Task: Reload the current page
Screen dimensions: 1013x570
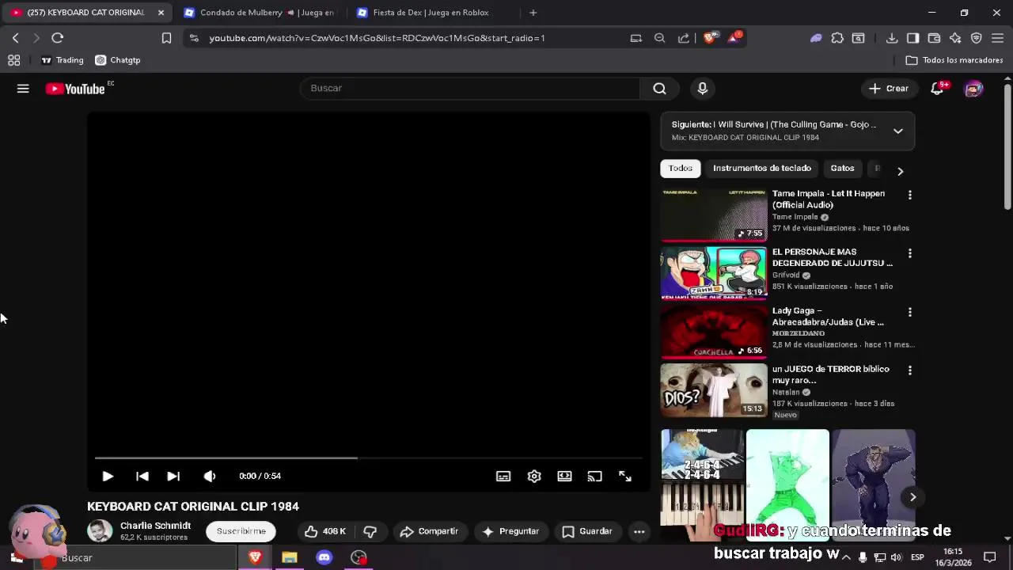Action: 57,38
